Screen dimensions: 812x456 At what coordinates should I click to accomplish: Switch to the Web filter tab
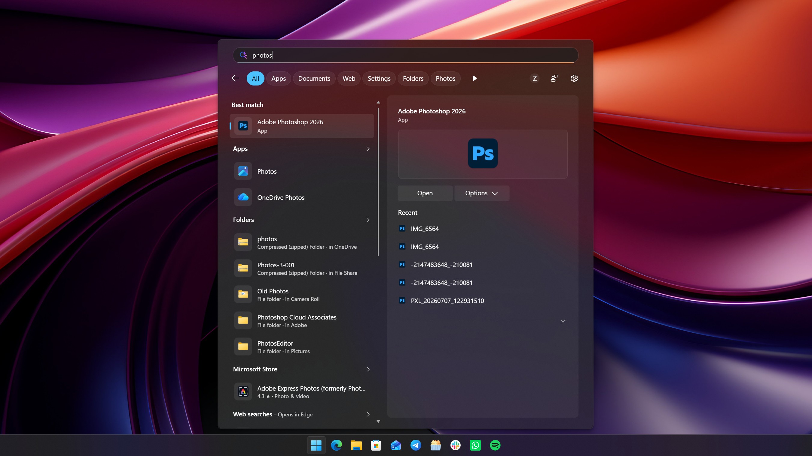click(349, 78)
